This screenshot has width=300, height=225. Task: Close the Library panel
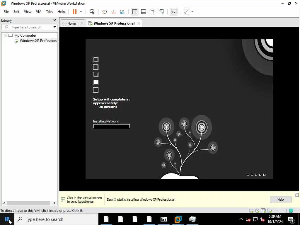coord(55,20)
